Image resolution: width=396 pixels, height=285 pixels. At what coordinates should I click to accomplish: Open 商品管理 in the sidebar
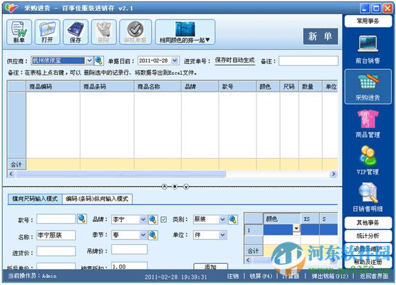coord(368,124)
